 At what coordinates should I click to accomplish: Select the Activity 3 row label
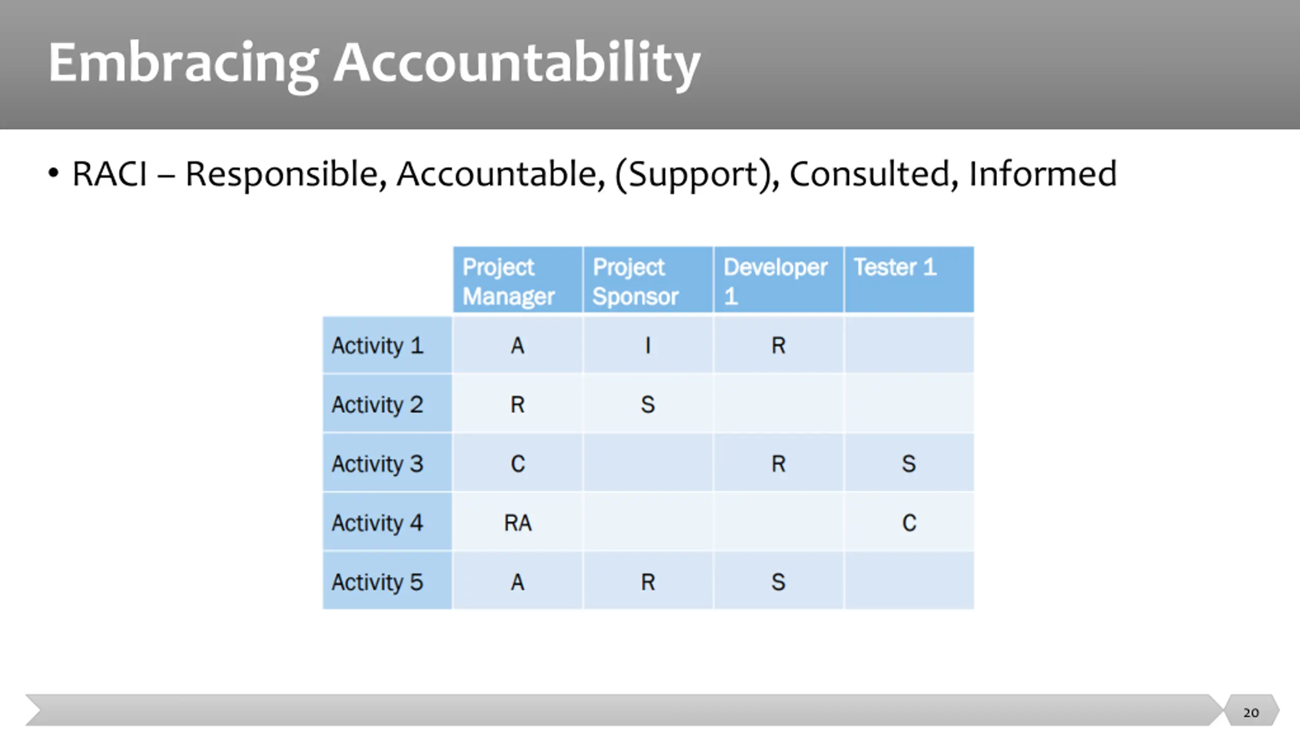pos(387,463)
